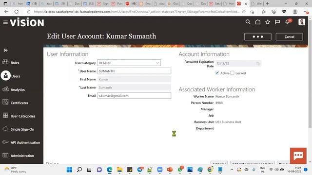Click the Last Name field

point(134,87)
